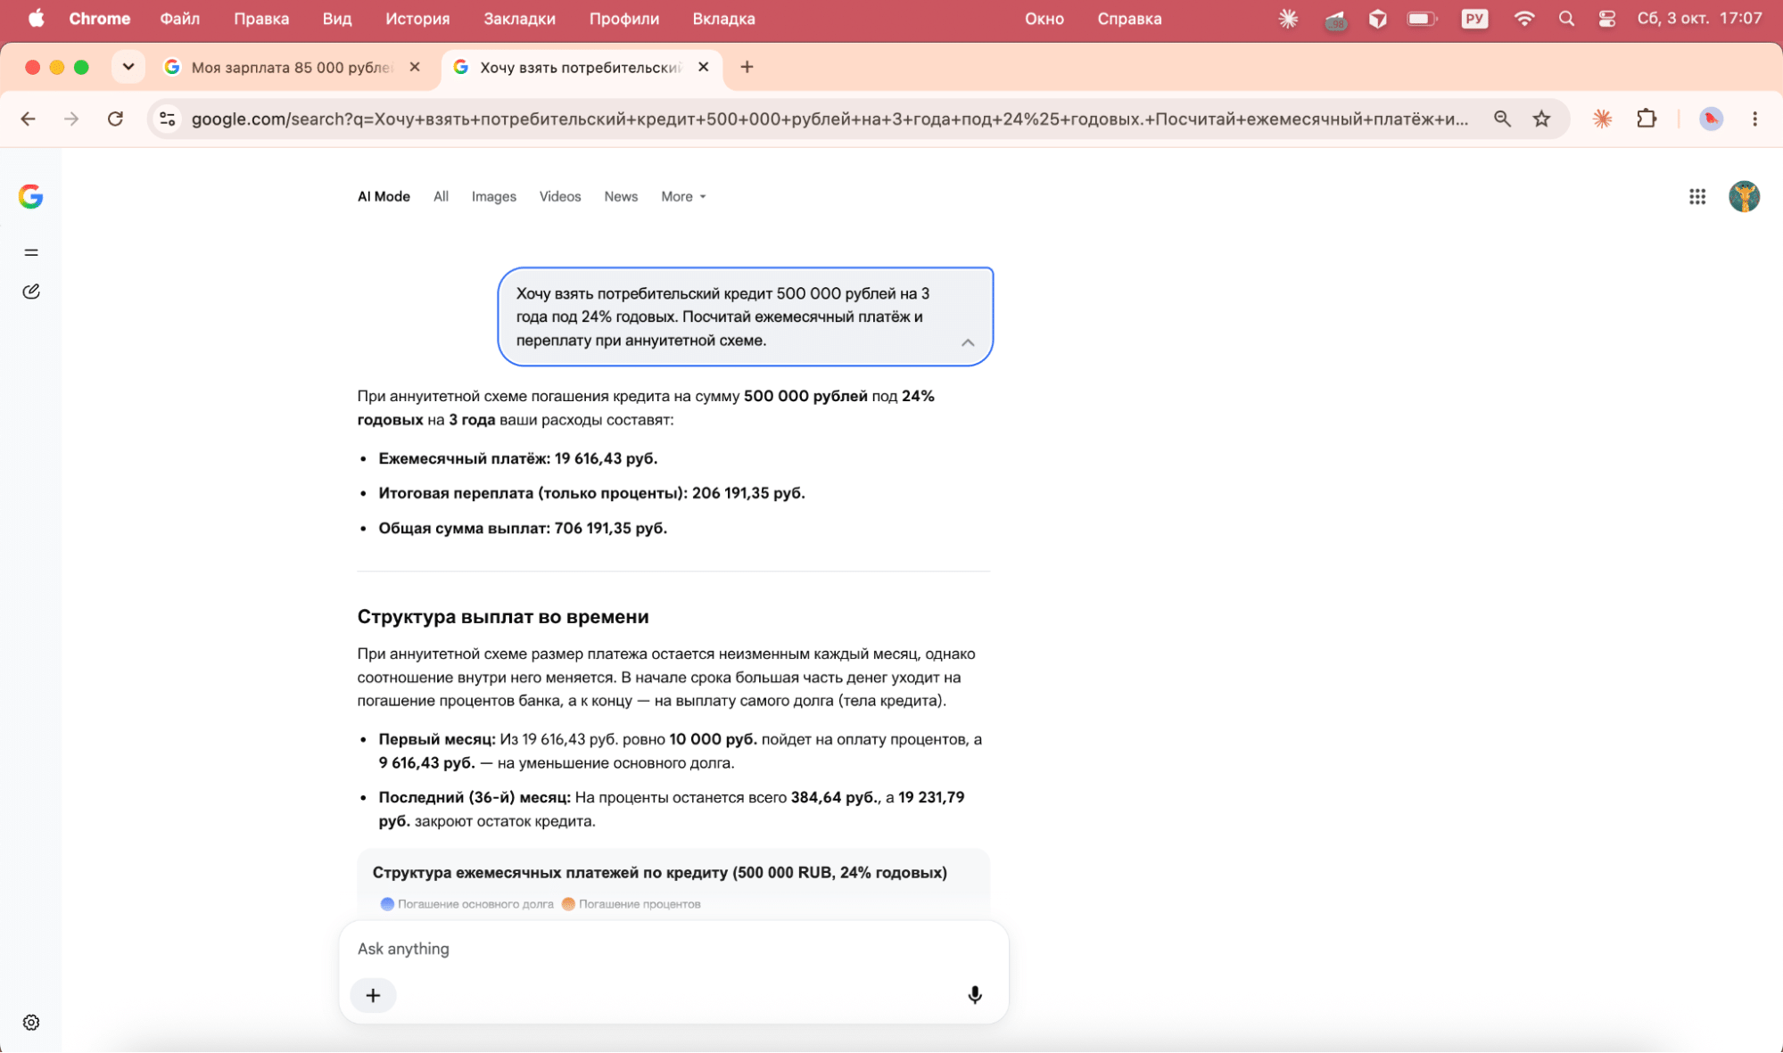The image size is (1783, 1053).
Task: Collapse the user query bubble chevron
Action: 968,342
